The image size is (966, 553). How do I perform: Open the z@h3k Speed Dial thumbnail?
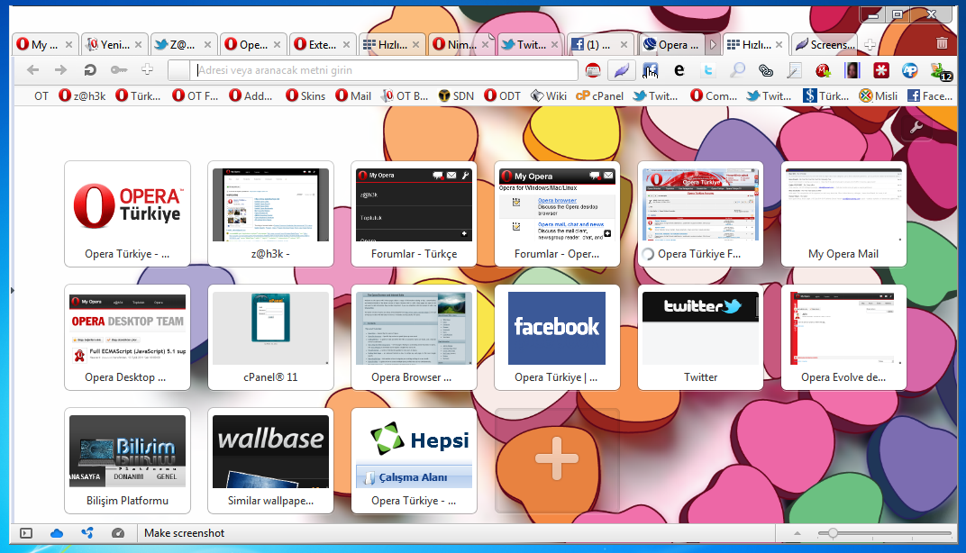coord(270,213)
